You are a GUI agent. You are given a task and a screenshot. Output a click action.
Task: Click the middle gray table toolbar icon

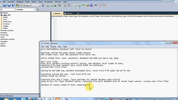(x=64, y=5)
